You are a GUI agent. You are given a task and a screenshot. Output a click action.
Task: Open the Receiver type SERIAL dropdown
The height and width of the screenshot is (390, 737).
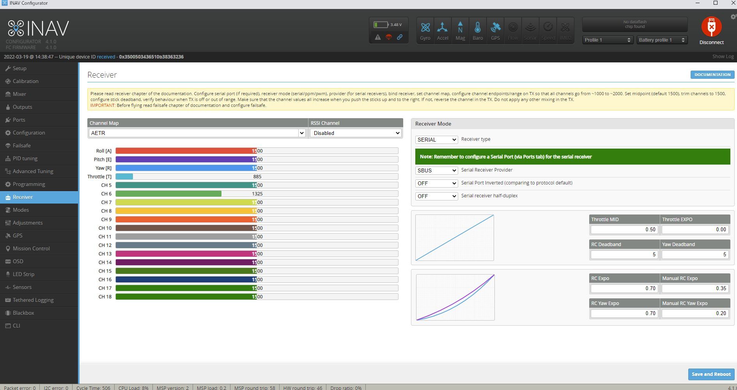(436, 140)
